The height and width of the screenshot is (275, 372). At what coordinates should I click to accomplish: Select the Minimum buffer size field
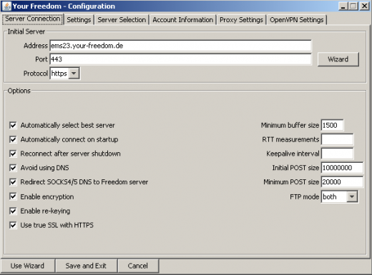332,125
